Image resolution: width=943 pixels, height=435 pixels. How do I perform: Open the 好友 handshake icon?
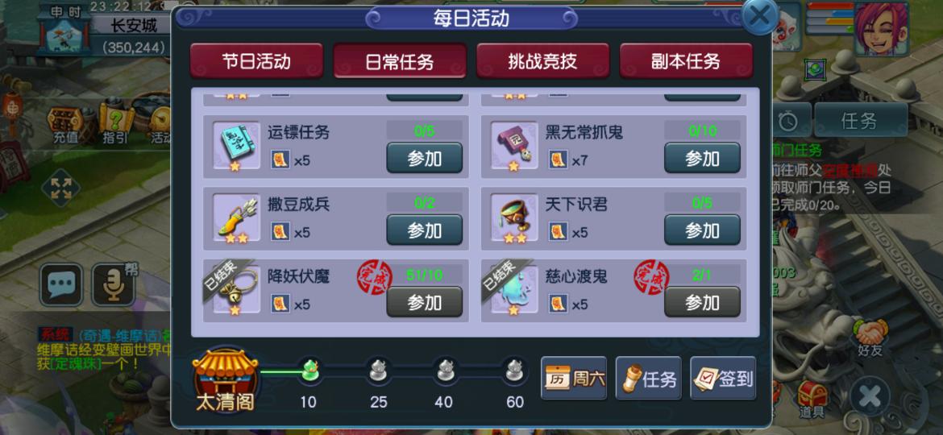(x=870, y=338)
